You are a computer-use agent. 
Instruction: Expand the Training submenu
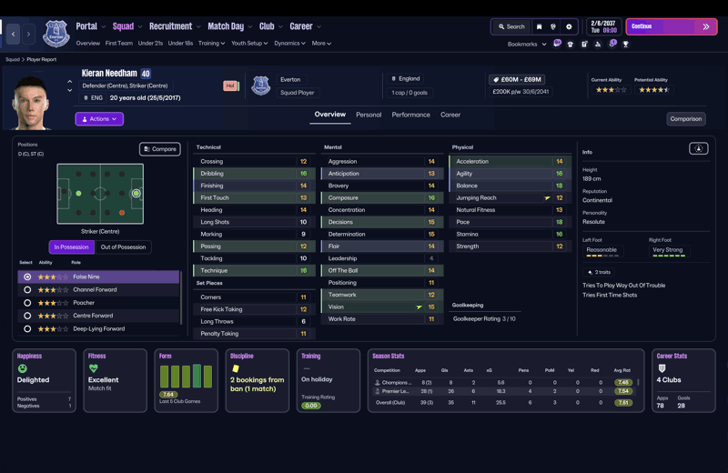point(211,43)
